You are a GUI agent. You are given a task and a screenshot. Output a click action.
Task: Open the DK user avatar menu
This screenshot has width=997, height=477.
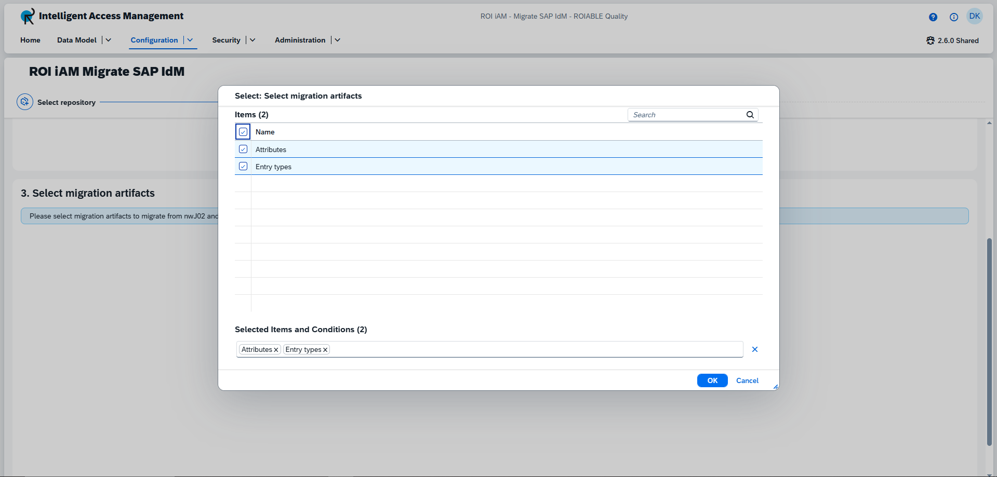975,16
